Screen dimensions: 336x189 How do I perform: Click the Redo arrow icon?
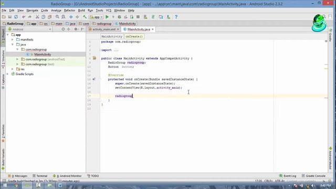pyautogui.click(x=29, y=17)
